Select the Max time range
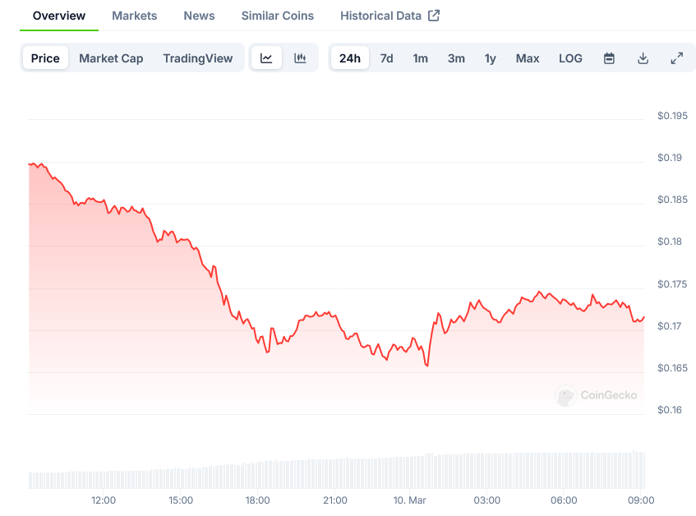696x516 pixels. click(x=528, y=58)
